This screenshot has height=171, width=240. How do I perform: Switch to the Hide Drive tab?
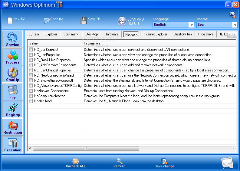[206, 34]
